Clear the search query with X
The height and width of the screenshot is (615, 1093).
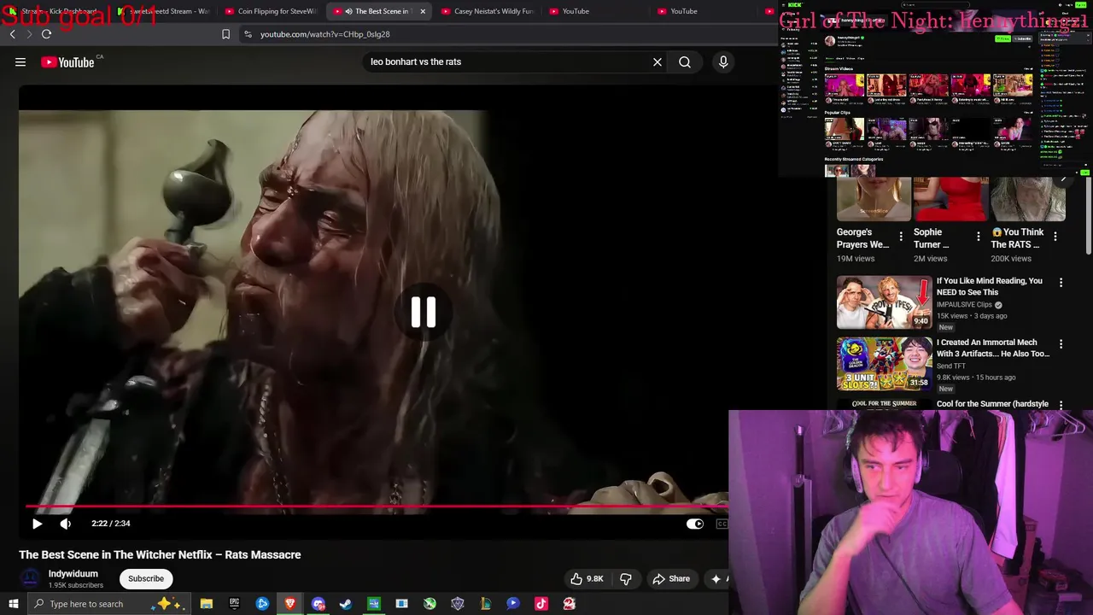[x=658, y=61]
